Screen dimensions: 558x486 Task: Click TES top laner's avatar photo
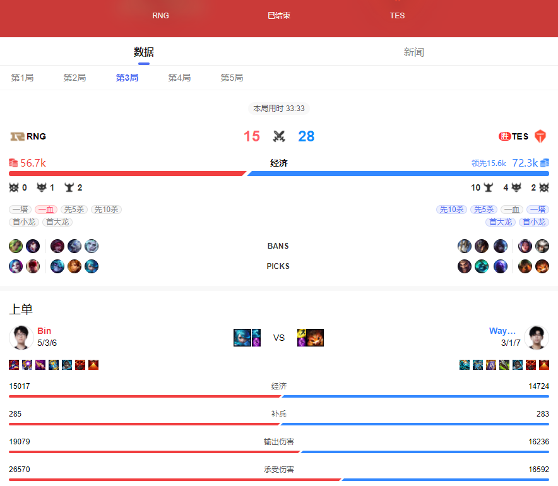537,338
